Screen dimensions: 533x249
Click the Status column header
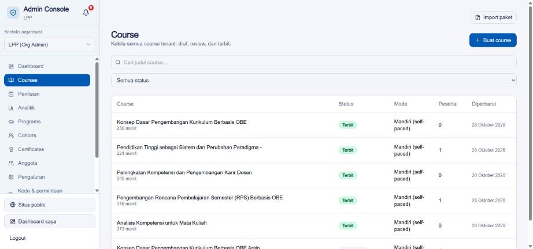[346, 104]
